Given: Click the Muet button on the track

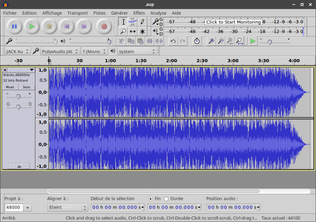Looking at the screenshot, I should (x=10, y=87).
